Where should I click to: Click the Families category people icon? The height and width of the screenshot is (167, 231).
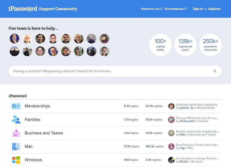(x=16, y=119)
